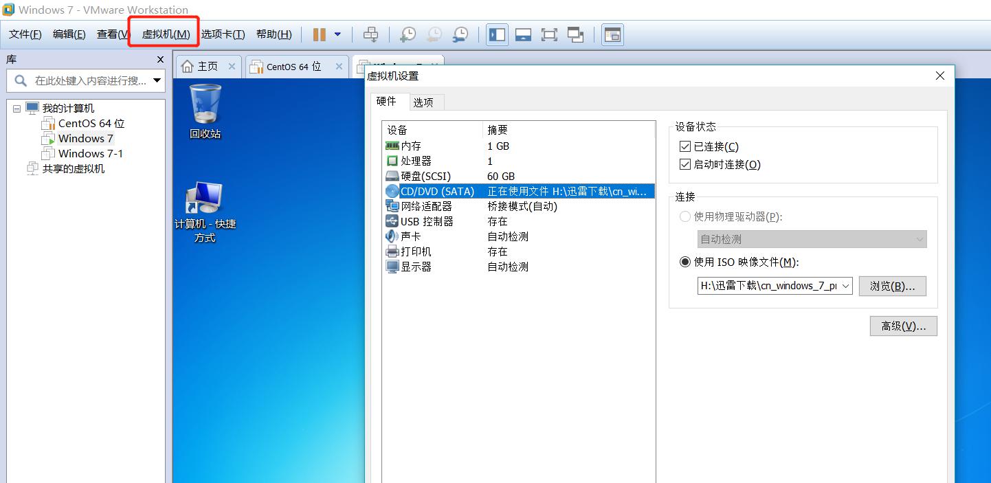Collapse the 我的计算机 tree node

pyautogui.click(x=16, y=107)
